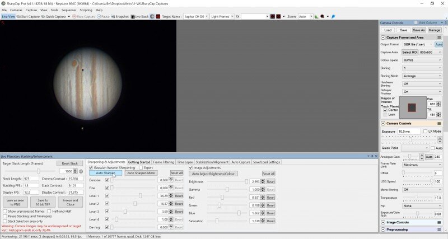Show the histogram via green chart icon
The width and height of the screenshot is (448, 239).
pos(316,17)
